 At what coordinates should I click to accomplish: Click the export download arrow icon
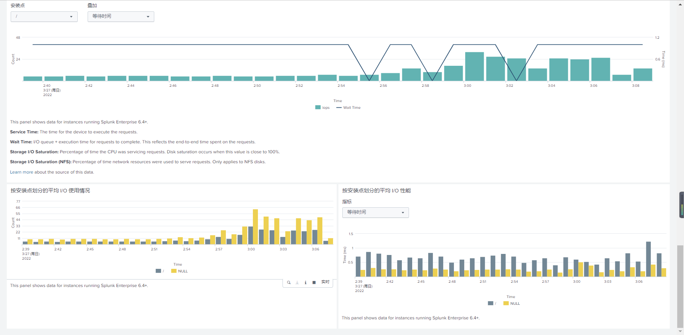pos(297,282)
